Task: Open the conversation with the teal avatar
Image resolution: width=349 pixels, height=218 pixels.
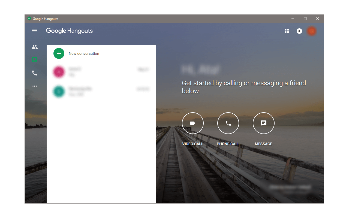Action: (101, 92)
